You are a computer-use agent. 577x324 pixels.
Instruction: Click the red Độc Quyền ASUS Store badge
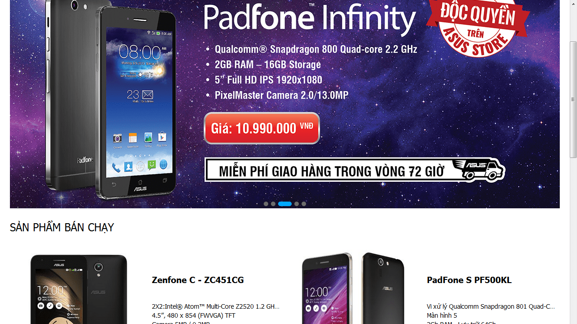[x=478, y=28]
